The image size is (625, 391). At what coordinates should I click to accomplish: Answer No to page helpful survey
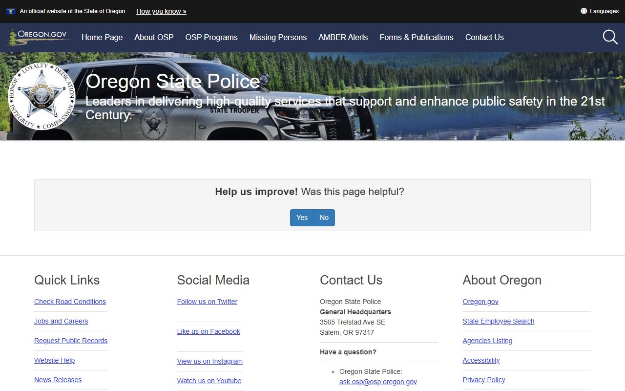coord(324,217)
